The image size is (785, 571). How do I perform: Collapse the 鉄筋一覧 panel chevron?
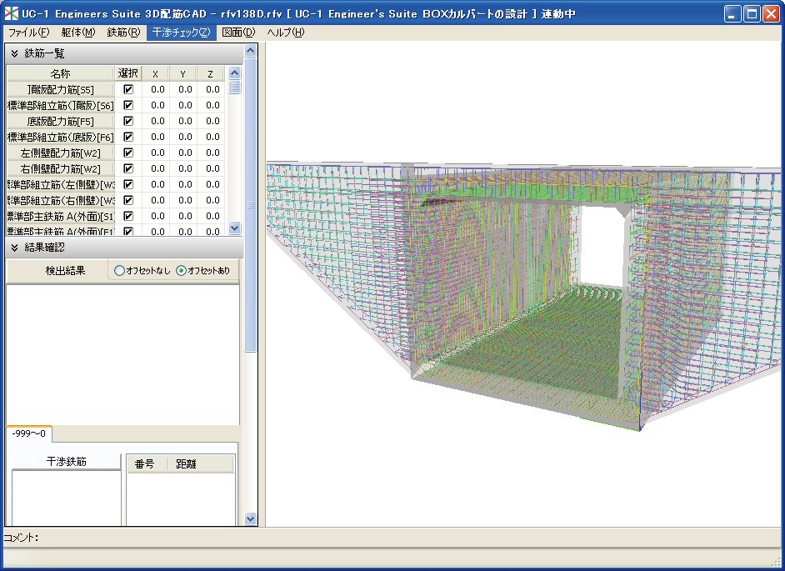[x=15, y=53]
